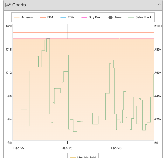Click the €16 price axis label

(9, 50)
